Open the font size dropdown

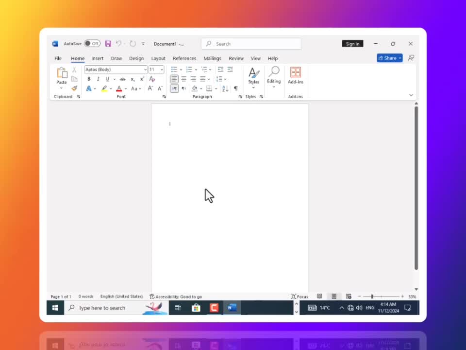tap(162, 70)
